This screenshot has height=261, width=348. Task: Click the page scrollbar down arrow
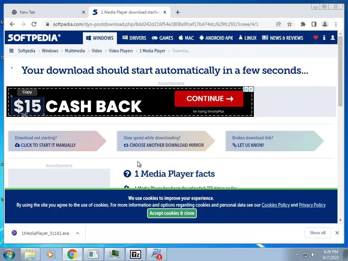click(341, 220)
